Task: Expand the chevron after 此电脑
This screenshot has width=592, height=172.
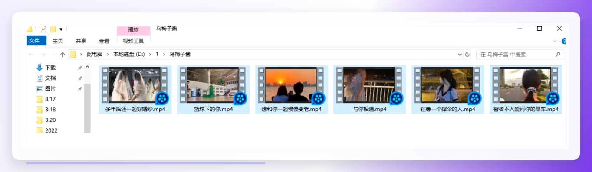Action: [108, 55]
